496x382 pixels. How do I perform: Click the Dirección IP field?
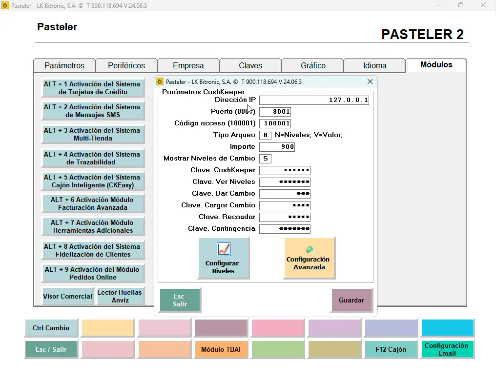[314, 100]
